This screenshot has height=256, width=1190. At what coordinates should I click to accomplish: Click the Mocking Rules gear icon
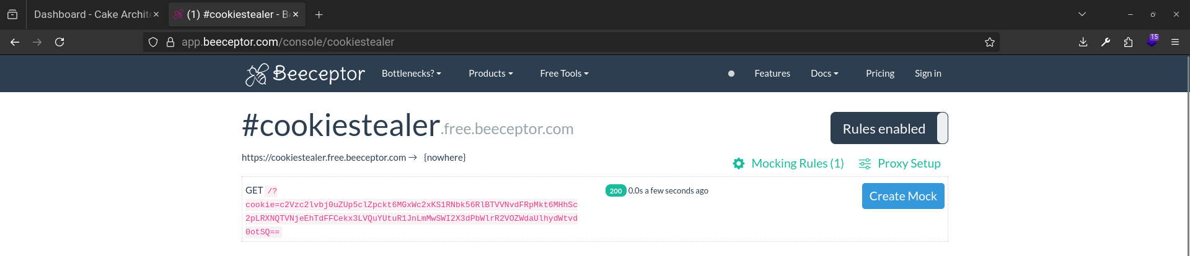click(x=739, y=164)
